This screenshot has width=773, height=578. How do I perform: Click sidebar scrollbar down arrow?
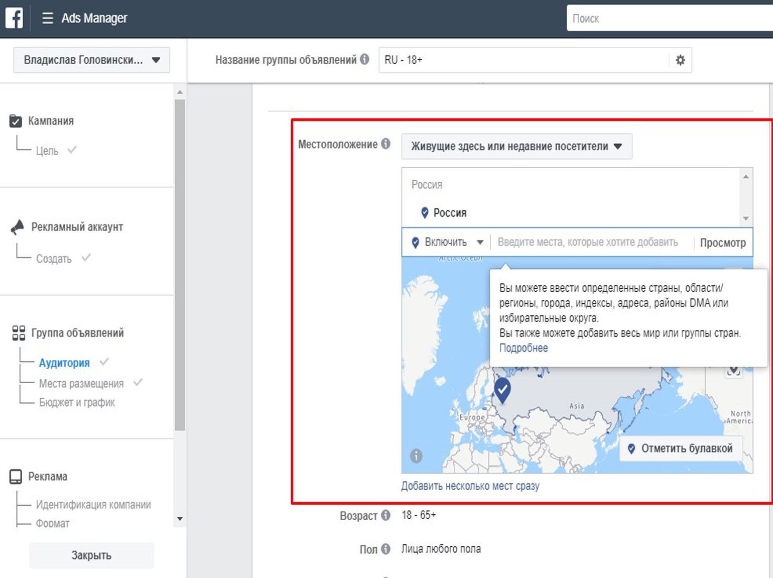coord(180,519)
